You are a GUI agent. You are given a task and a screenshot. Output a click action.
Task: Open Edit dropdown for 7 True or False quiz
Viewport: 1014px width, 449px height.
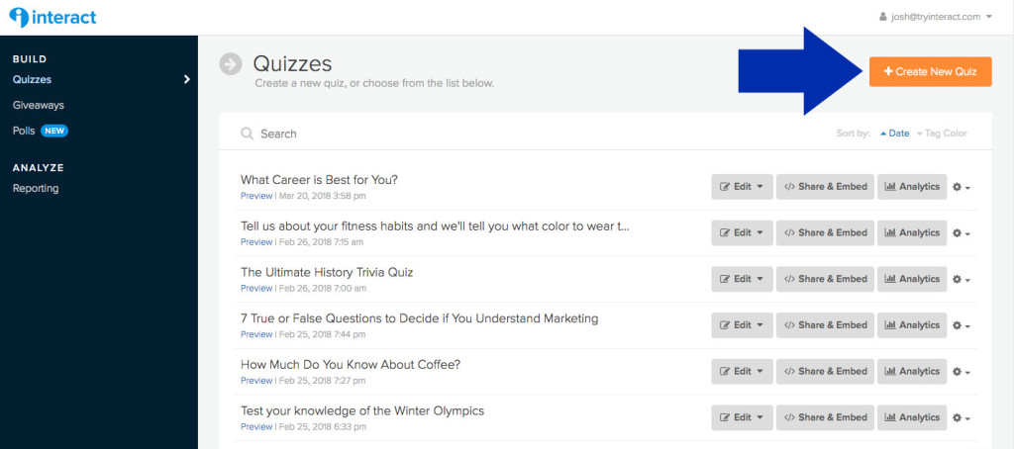click(x=742, y=325)
